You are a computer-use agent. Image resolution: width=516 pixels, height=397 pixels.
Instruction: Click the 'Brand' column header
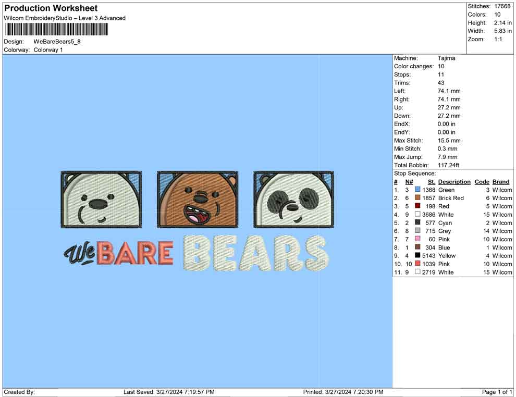(x=501, y=181)
